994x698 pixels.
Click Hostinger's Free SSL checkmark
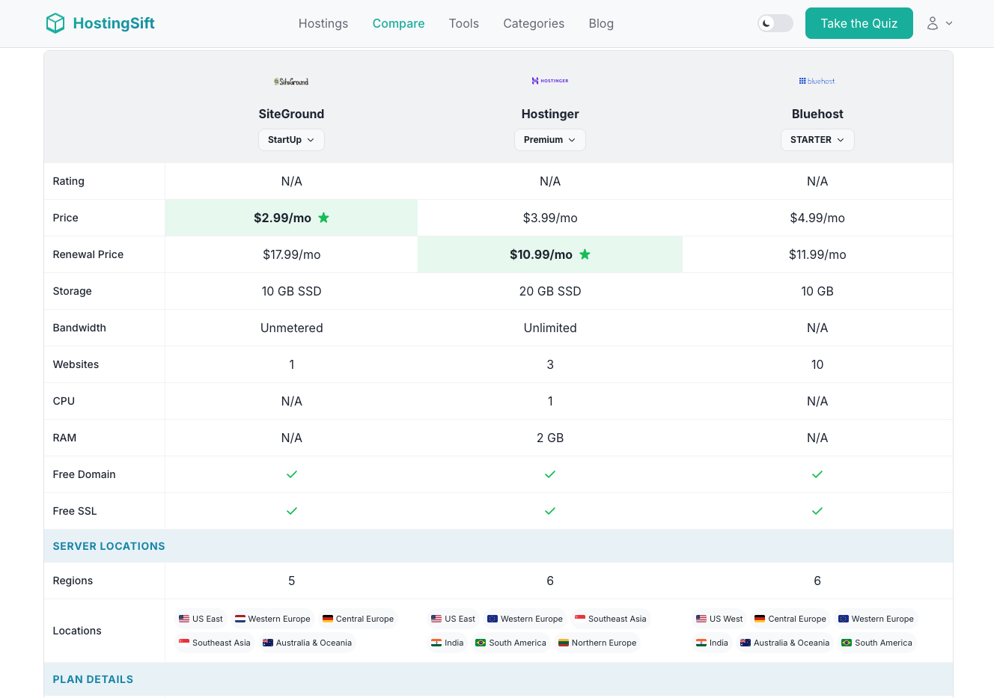pyautogui.click(x=550, y=511)
